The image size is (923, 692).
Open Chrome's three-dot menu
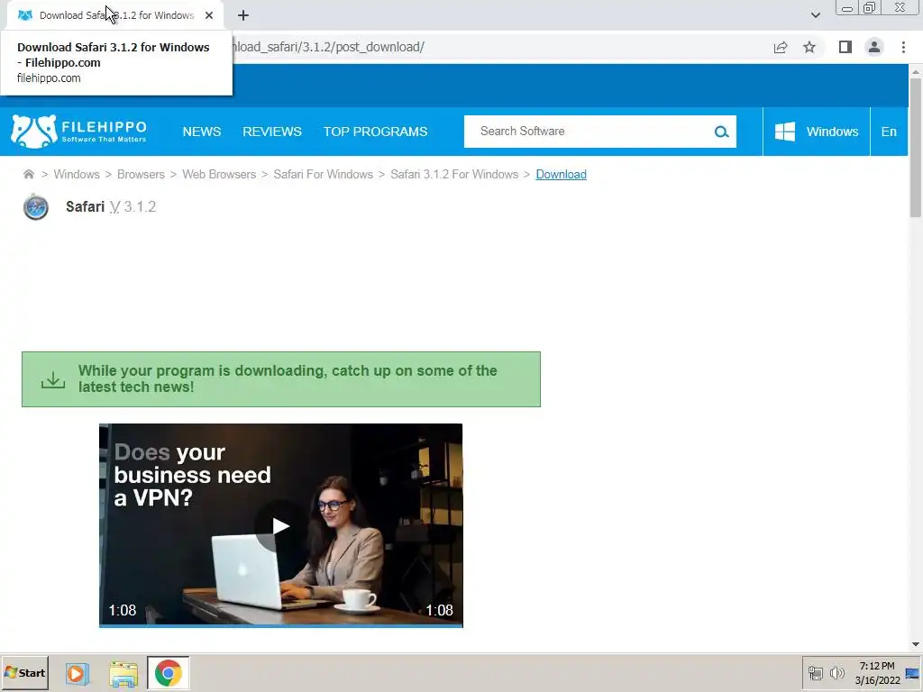click(903, 47)
